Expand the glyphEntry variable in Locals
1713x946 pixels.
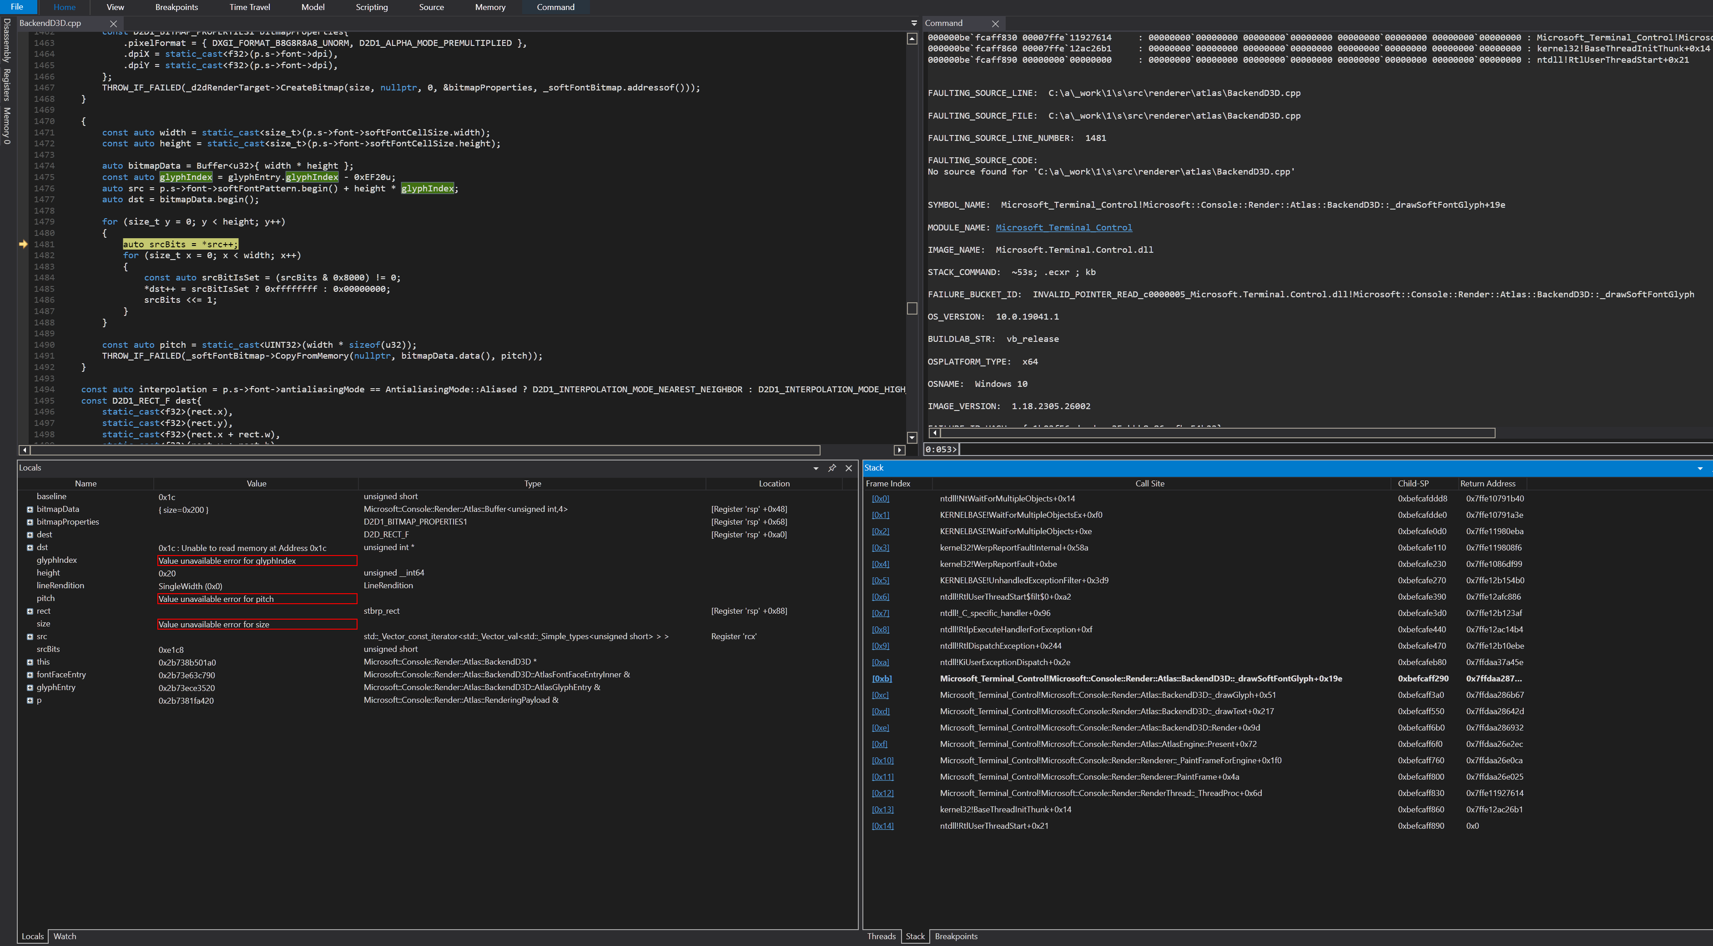coord(29,687)
